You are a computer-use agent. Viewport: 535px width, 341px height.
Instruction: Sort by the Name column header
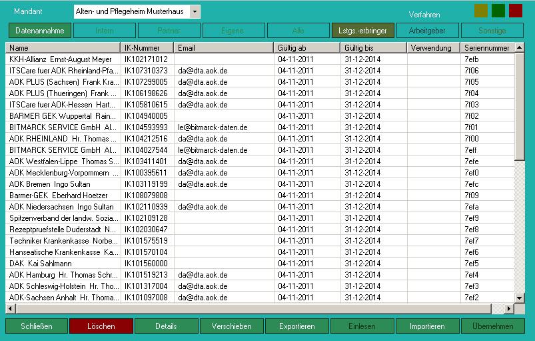coord(63,48)
